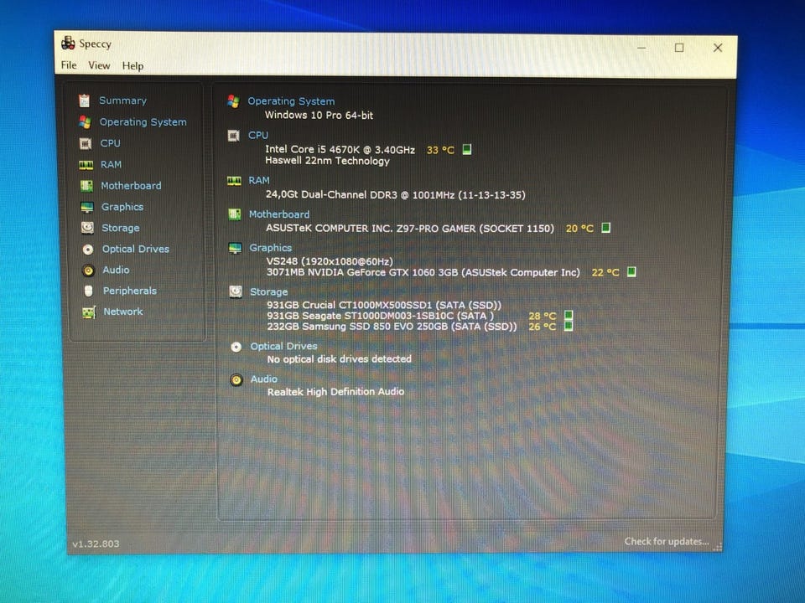
Task: Click the Optical Drives heading link in summary
Action: tap(284, 346)
